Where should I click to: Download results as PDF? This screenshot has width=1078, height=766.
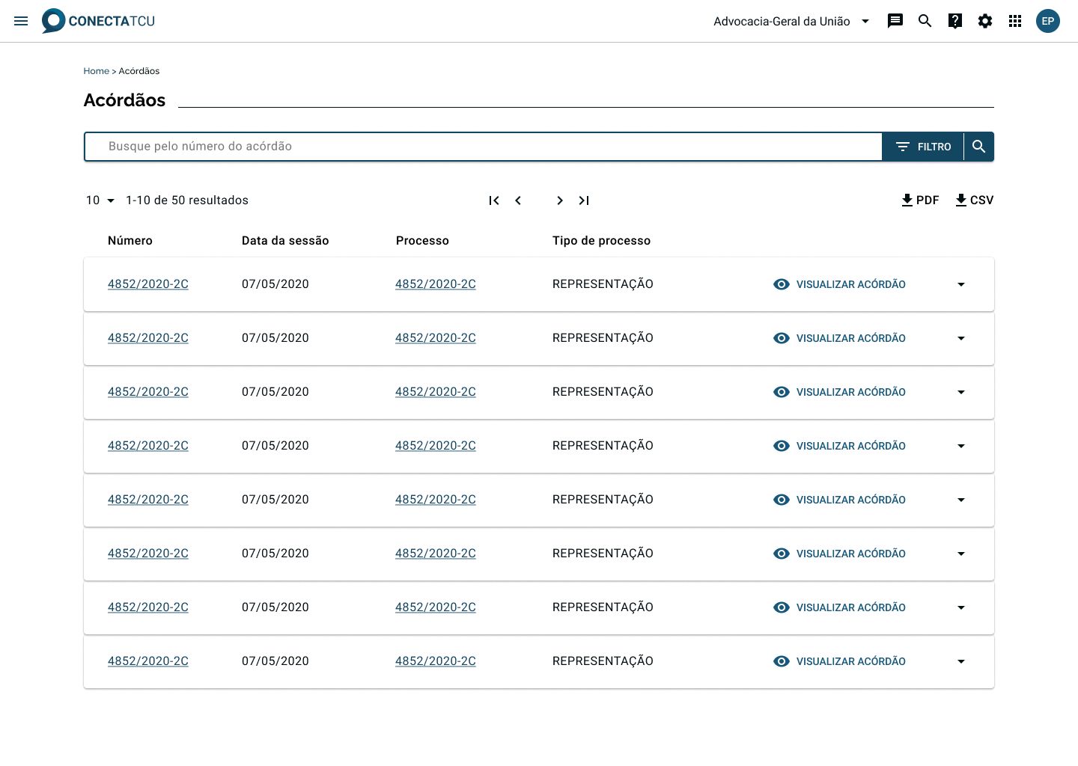(x=920, y=200)
